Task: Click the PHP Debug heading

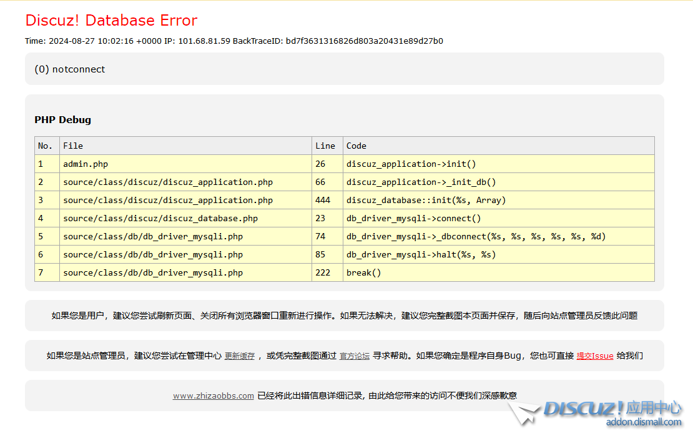Action: point(62,120)
